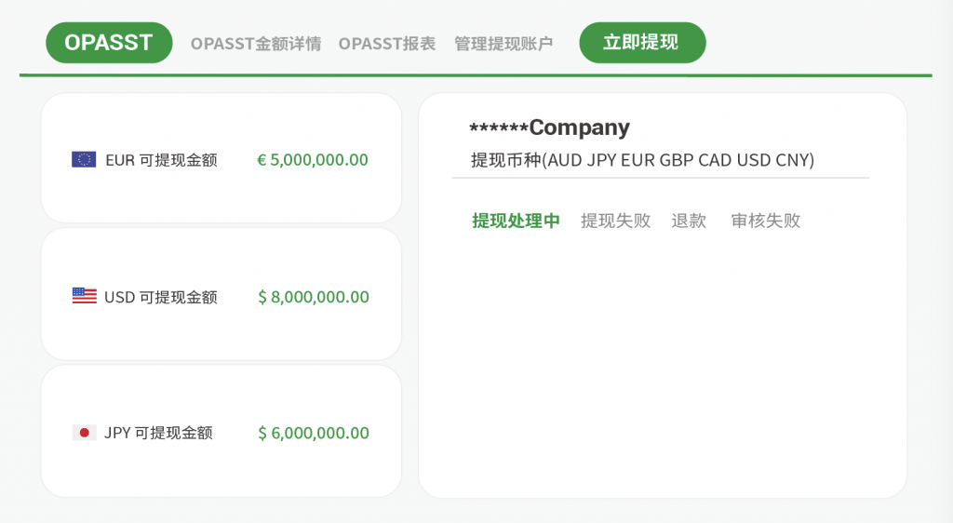Select the OPASST tab
This screenshot has height=523, width=953.
point(109,43)
